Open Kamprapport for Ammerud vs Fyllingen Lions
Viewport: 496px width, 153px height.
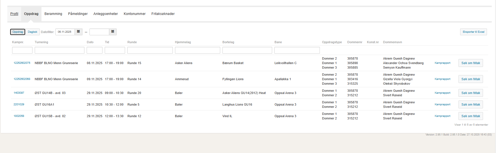pyautogui.click(x=442, y=79)
